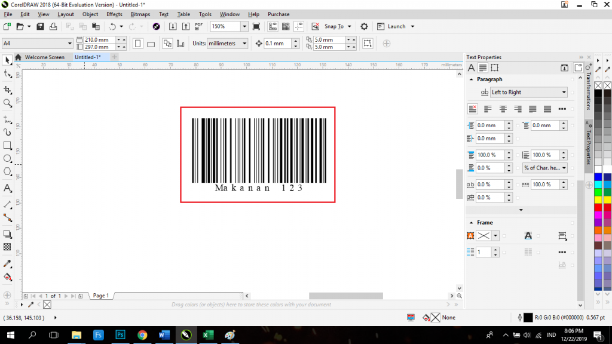Toggle Force justify paragraph alignment

[x=547, y=109]
